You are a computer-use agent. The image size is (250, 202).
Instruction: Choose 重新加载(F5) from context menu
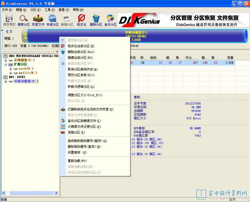click(x=95, y=161)
